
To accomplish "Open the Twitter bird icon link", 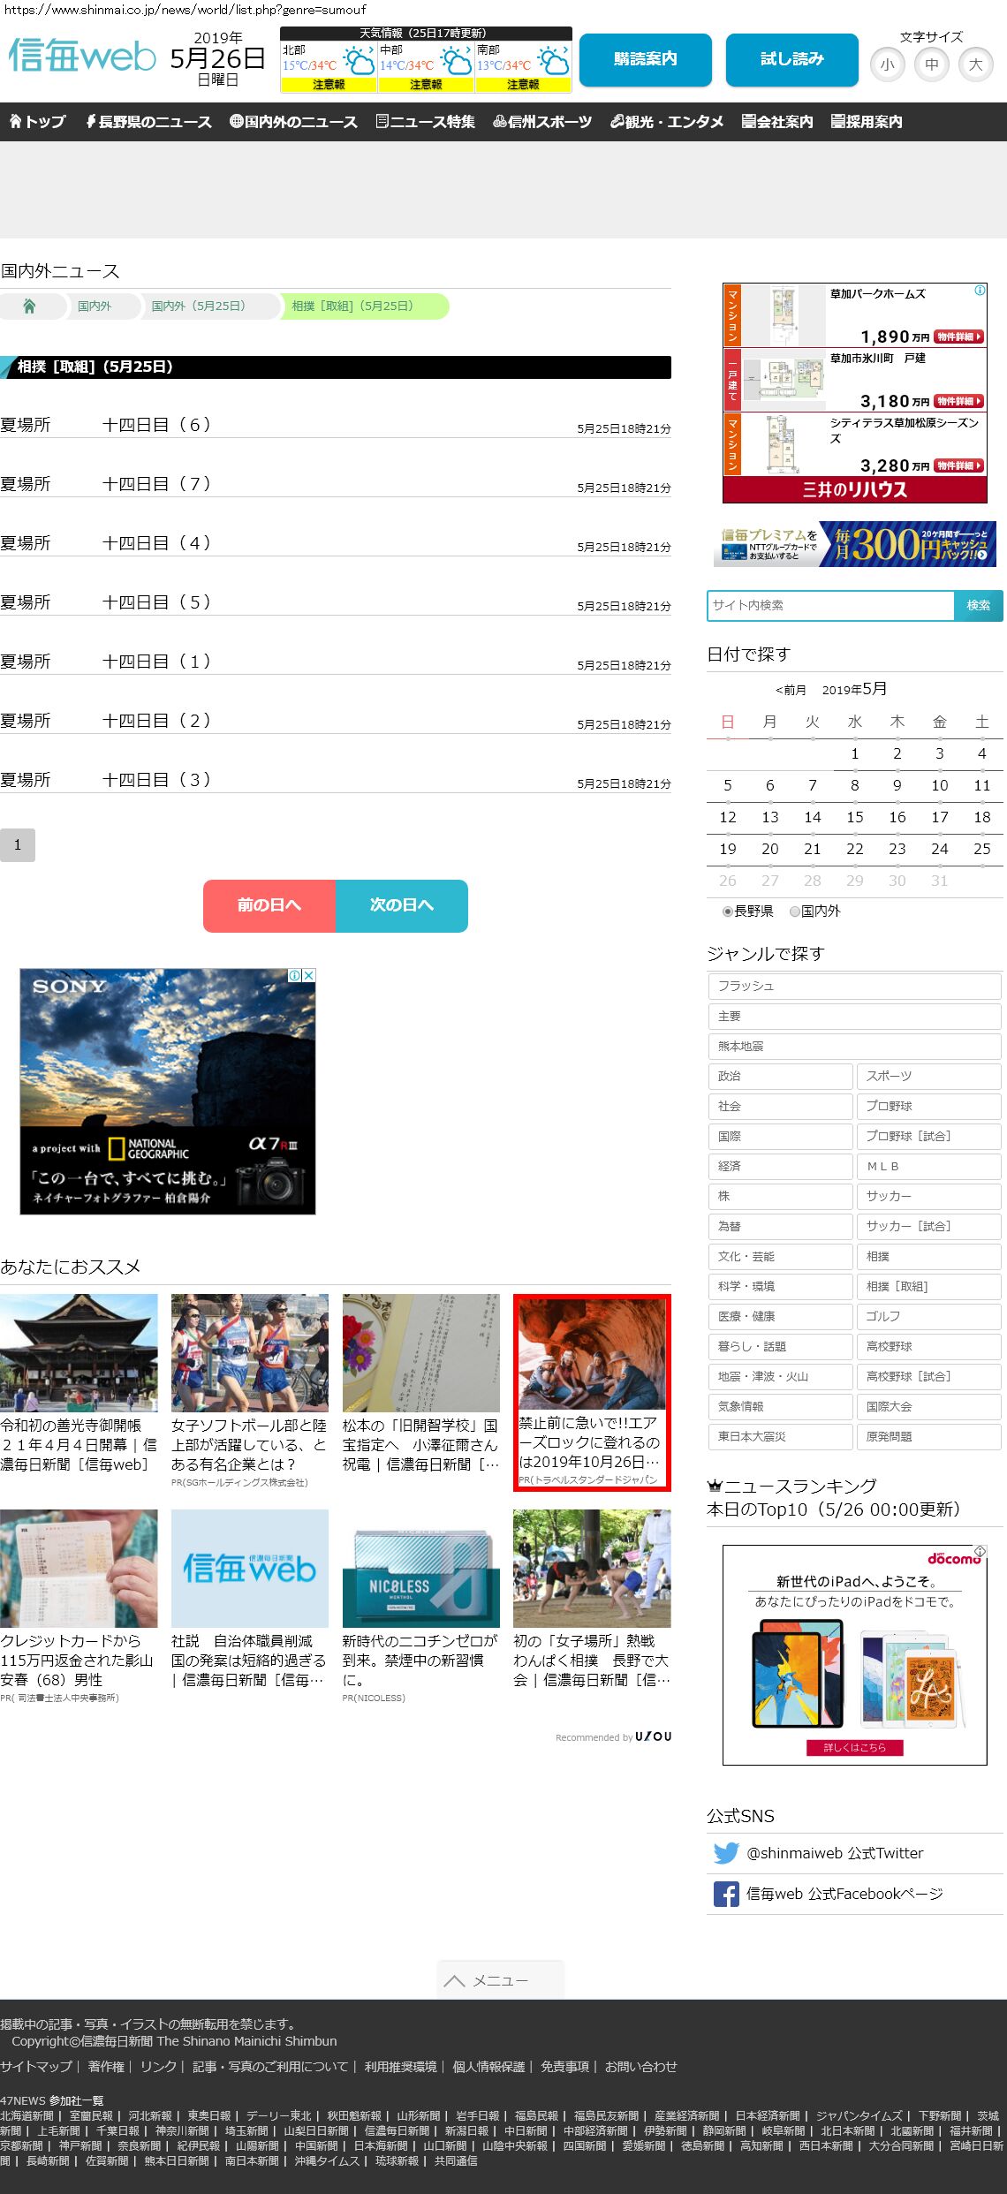I will pyautogui.click(x=726, y=1853).
